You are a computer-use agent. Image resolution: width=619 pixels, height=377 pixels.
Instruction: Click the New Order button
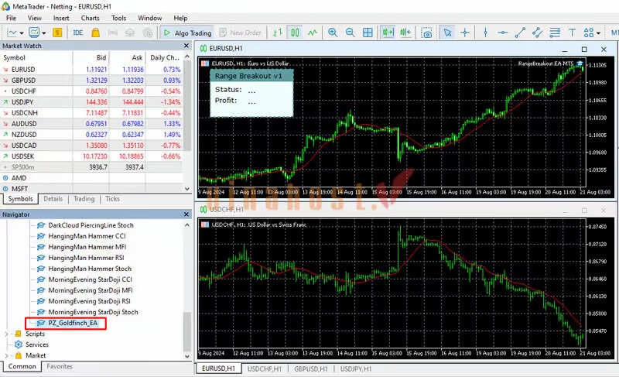pos(241,33)
